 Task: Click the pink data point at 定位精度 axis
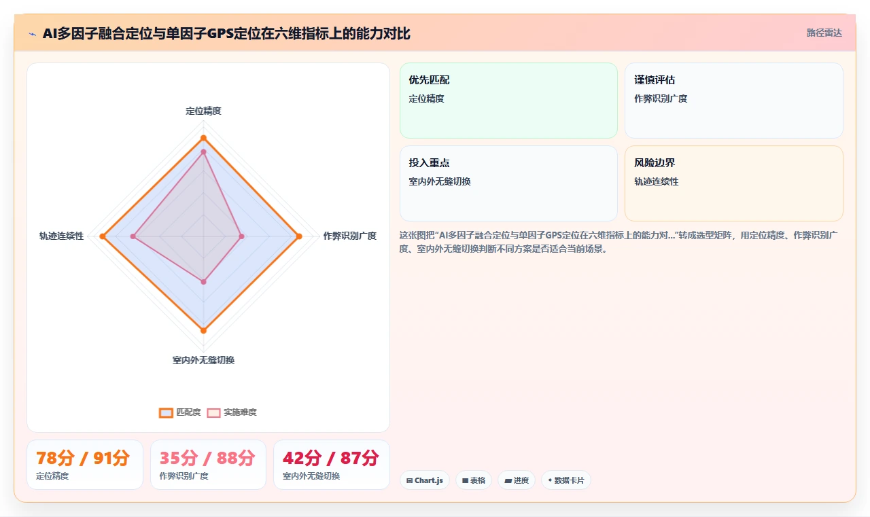point(203,152)
